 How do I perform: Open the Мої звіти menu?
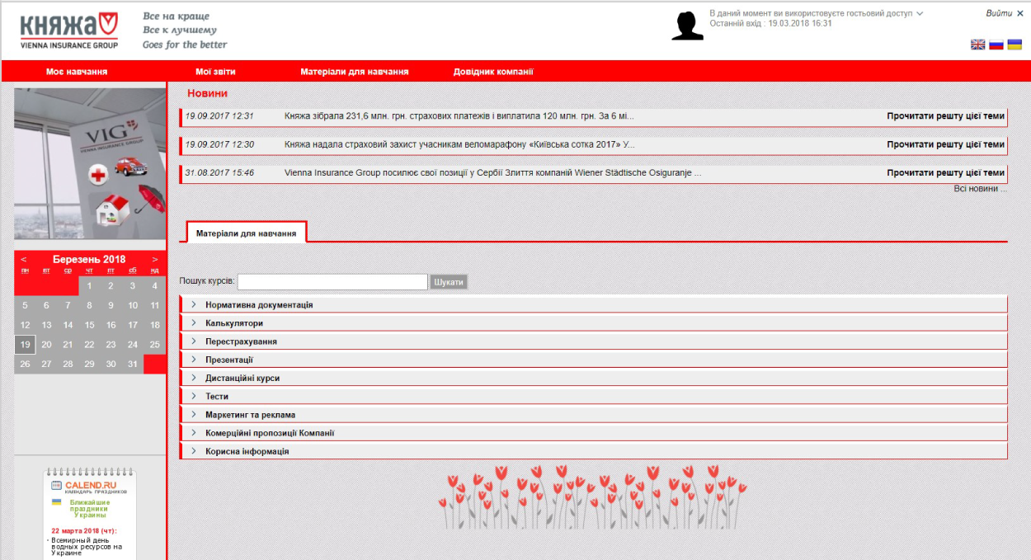[x=215, y=72]
